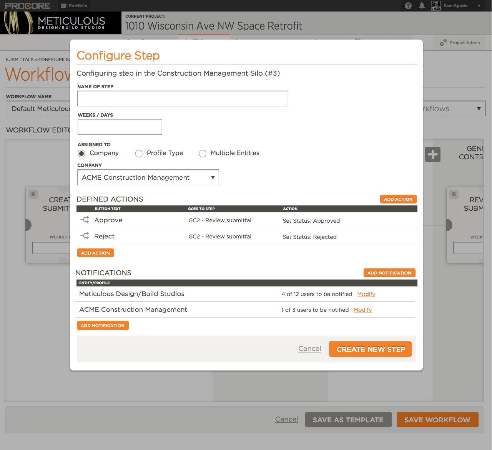Click the Reject action row text

105,236
